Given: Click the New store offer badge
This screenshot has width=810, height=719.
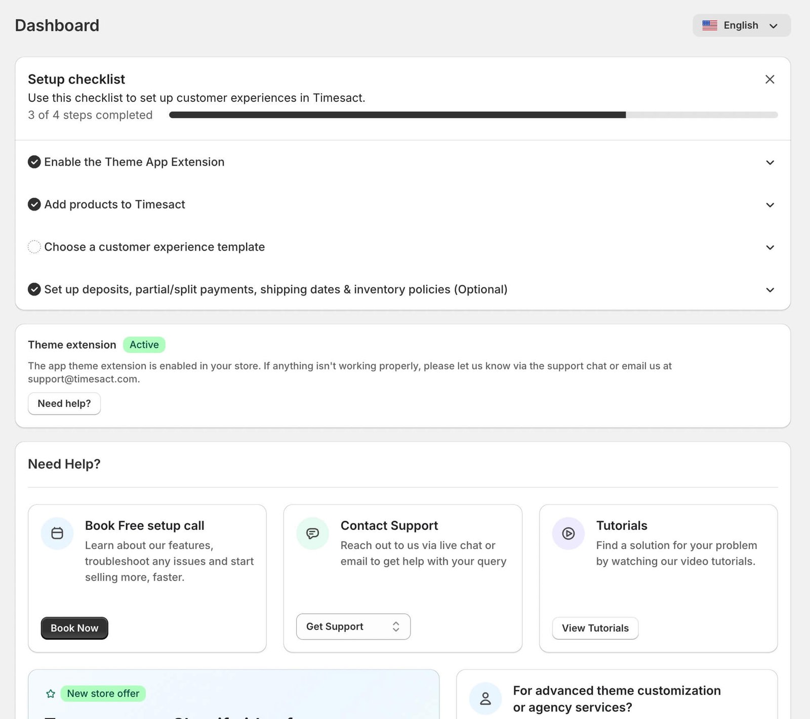Looking at the screenshot, I should [103, 694].
